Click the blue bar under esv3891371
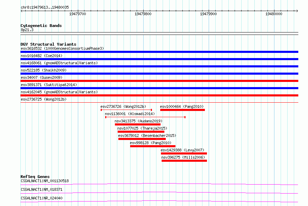This screenshot has width=308, height=206. 159,88
